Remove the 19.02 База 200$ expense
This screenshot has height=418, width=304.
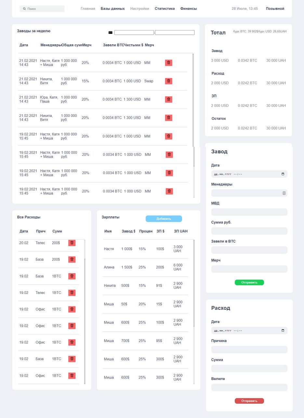72,259
